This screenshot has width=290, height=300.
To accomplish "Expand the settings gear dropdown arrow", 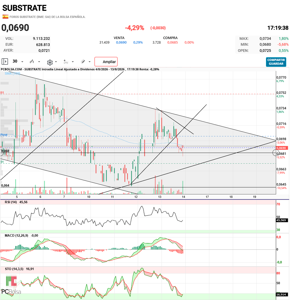I will pos(56,62).
